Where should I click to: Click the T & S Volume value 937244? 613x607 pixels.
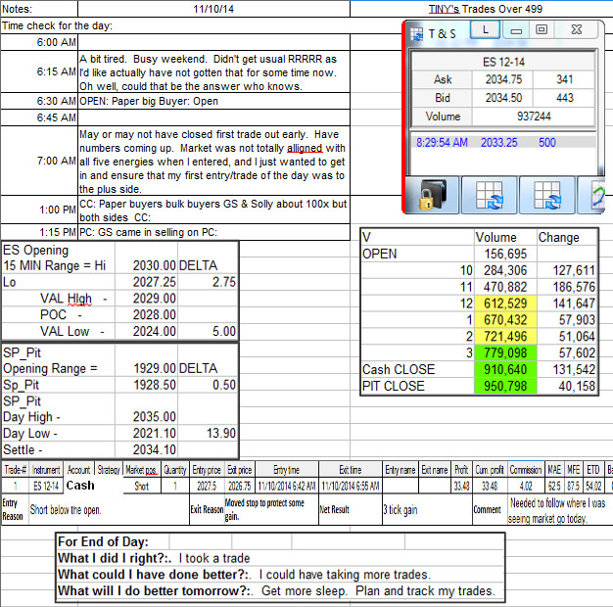pos(534,117)
